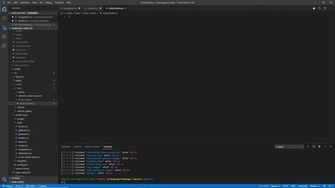
Task: Open the Help menu
Action: pyautogui.click(x=69, y=3)
